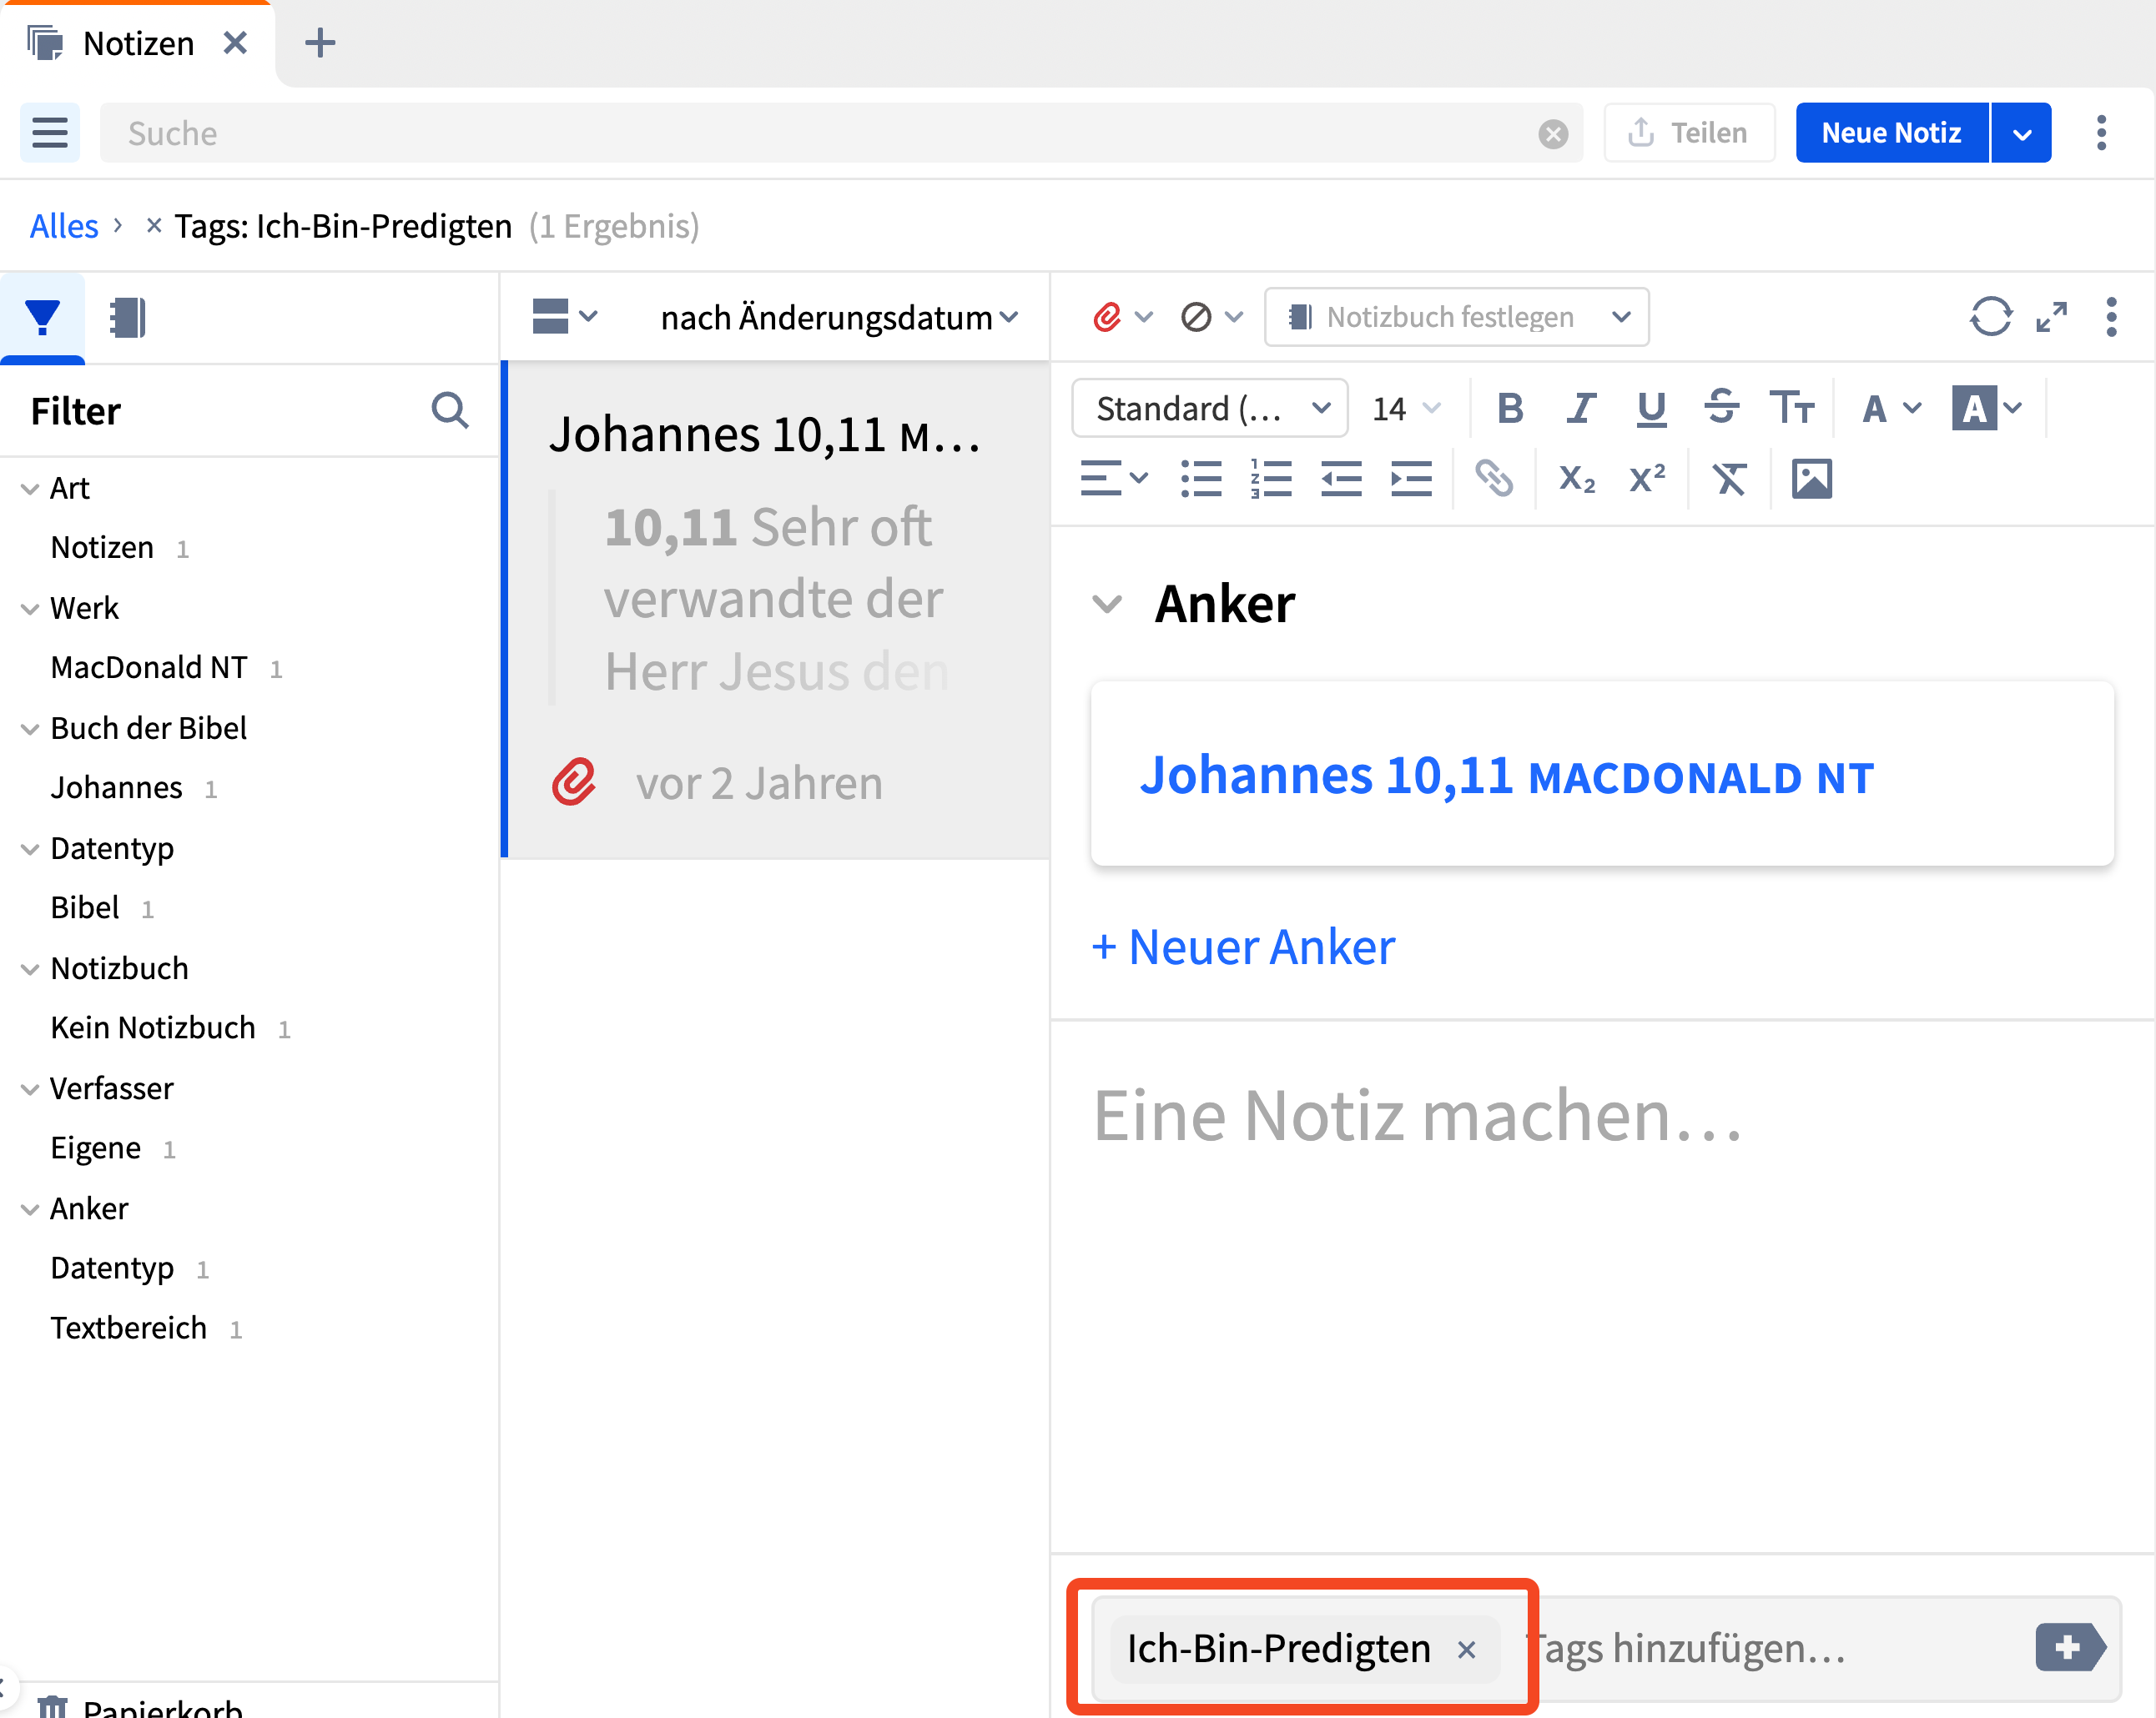Toggle underline formatting
The width and height of the screenshot is (2156, 1718).
(x=1651, y=408)
